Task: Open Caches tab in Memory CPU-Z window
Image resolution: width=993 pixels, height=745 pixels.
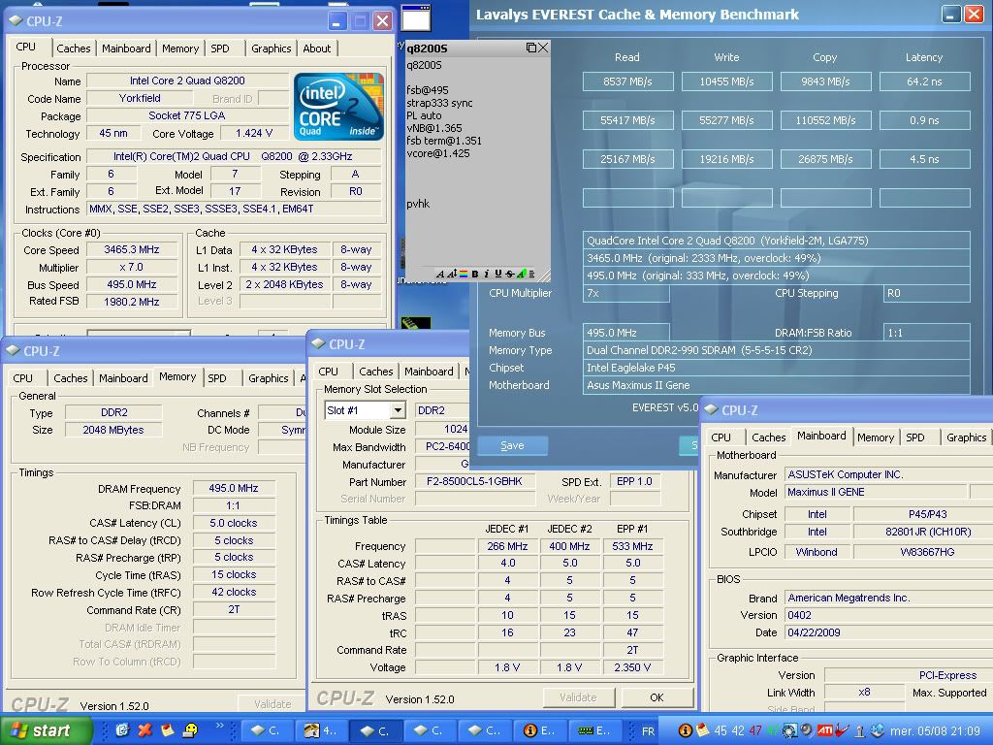Action: (x=70, y=378)
